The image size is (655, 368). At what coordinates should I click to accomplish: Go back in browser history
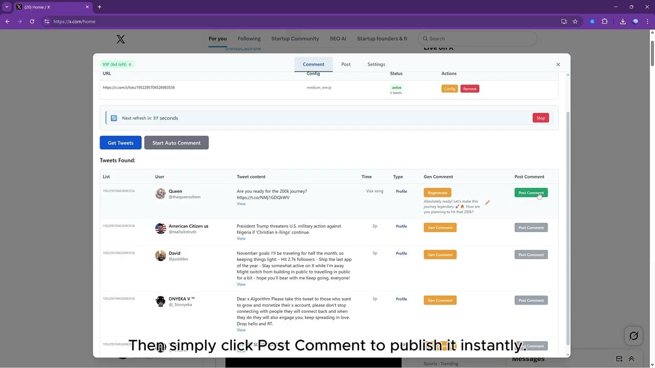(7, 21)
